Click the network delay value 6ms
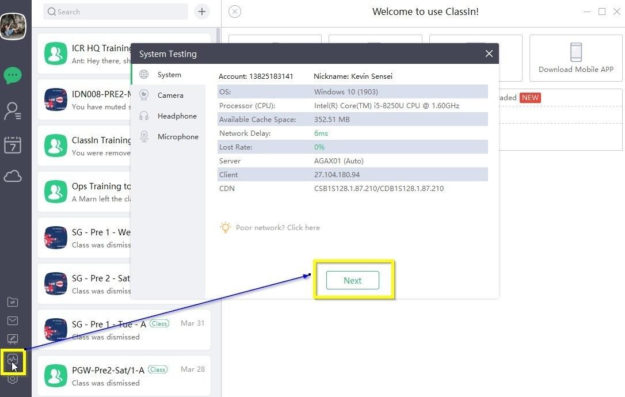 pos(321,133)
